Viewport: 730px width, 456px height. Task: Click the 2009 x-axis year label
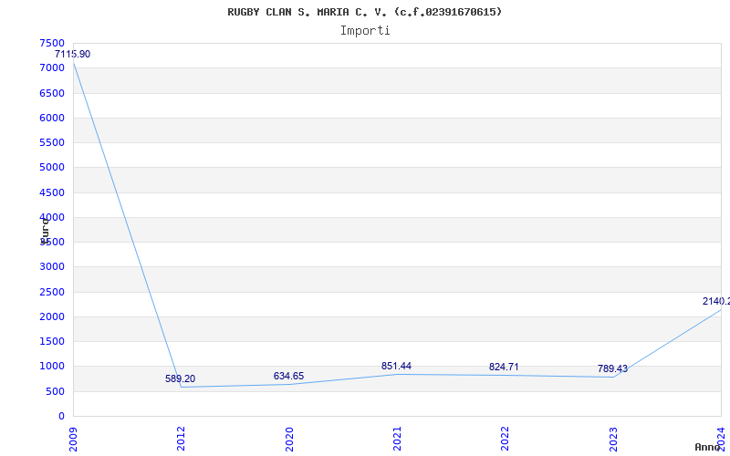[74, 438]
